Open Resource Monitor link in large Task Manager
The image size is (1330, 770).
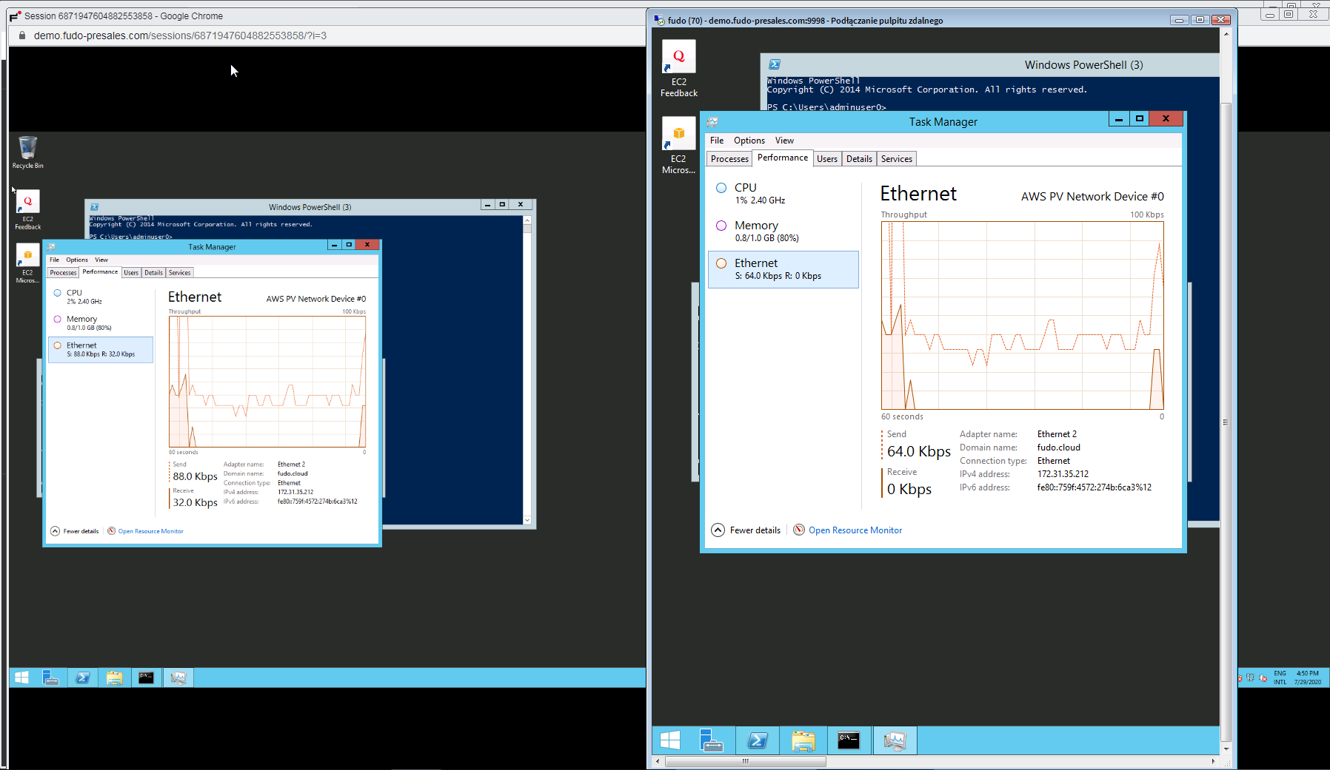point(855,530)
